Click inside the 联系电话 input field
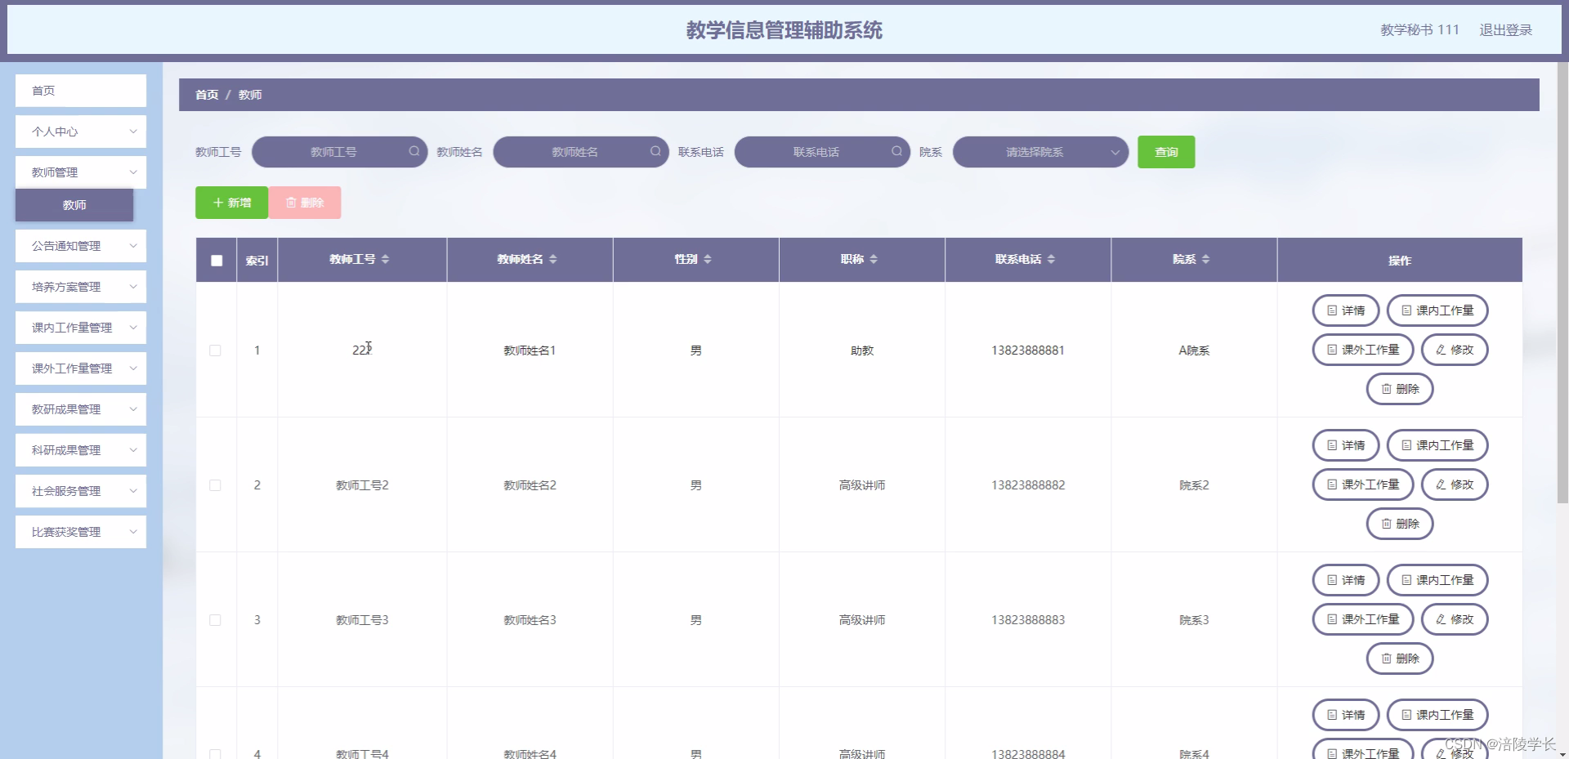The height and width of the screenshot is (759, 1569). tap(817, 151)
